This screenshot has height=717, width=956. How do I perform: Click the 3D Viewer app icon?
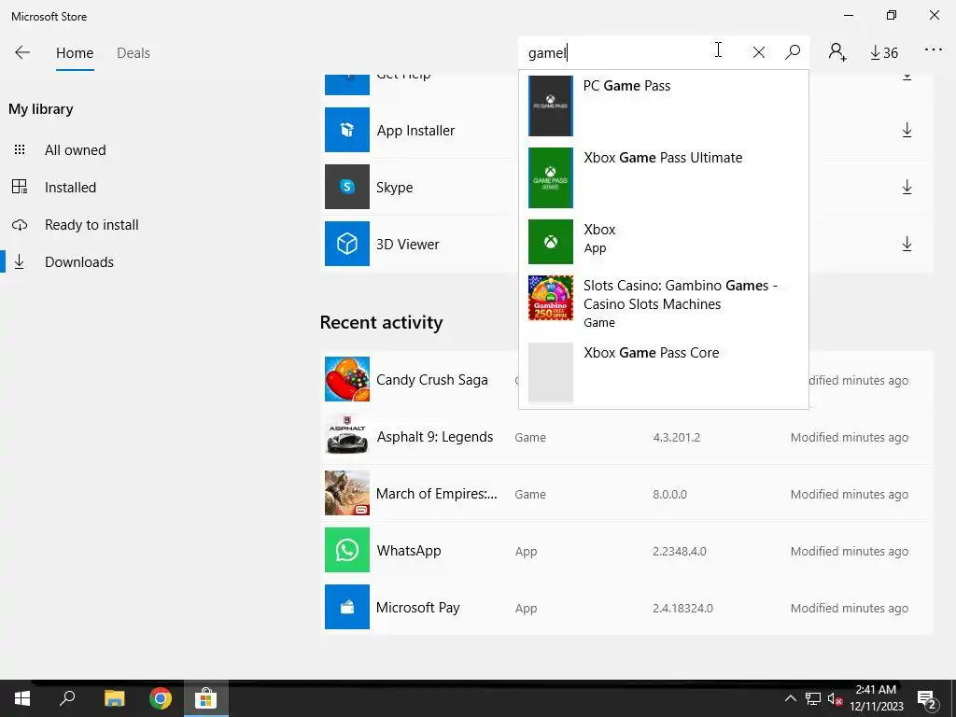tap(347, 244)
